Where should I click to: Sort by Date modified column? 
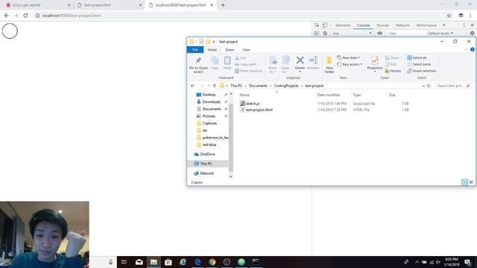(329, 95)
